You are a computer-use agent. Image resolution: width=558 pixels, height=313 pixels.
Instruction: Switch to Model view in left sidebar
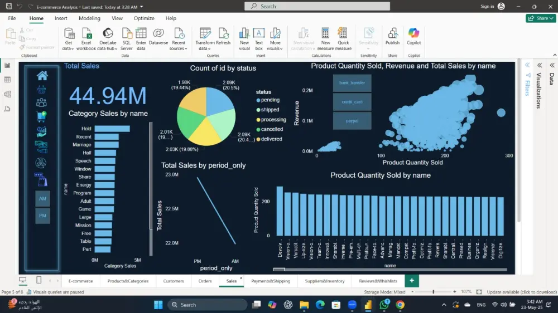pos(7,94)
